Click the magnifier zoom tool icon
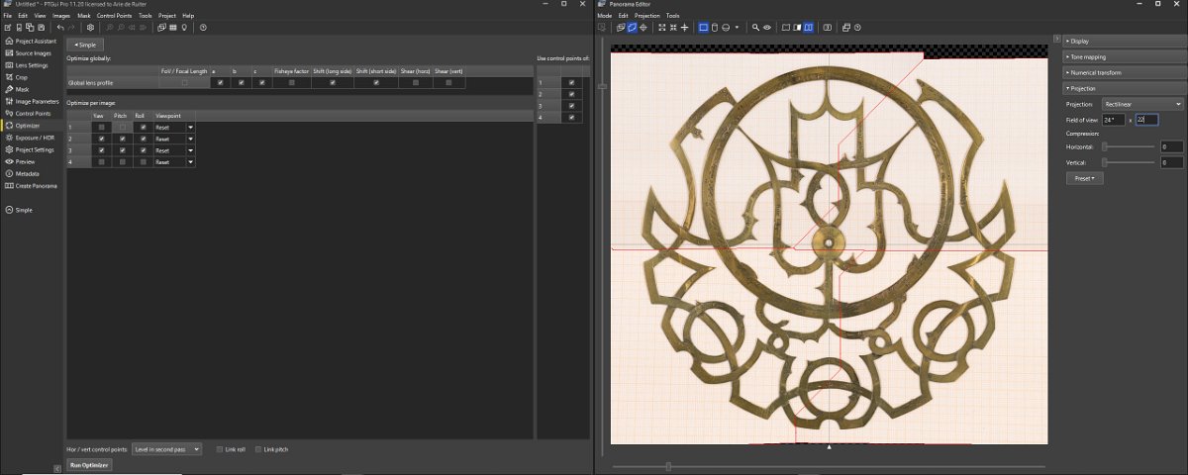Screen dimensions: 1188x475 (x=755, y=28)
